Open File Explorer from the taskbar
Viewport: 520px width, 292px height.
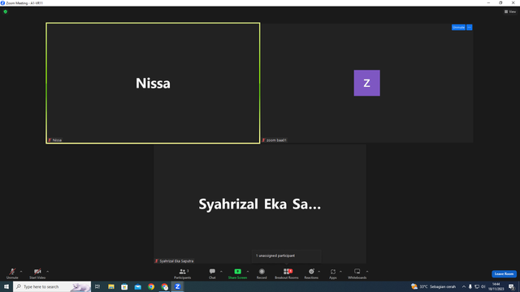111,286
